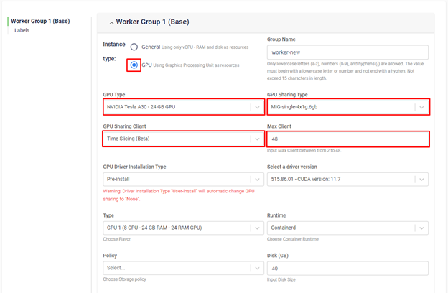Open dropdown showing NVIDIA Tesla A30 - 24 GB GPU
This screenshot has width=448, height=293.
tap(176, 107)
